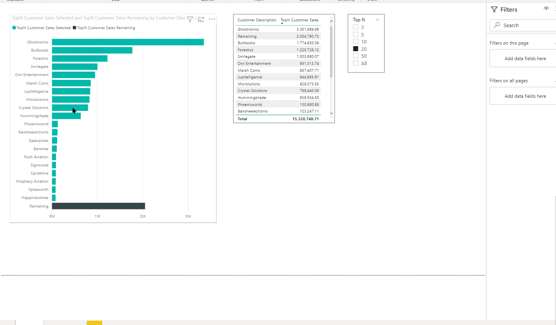Select the Ghostronics bar in the chart
The height and width of the screenshot is (325, 556).
click(x=128, y=42)
